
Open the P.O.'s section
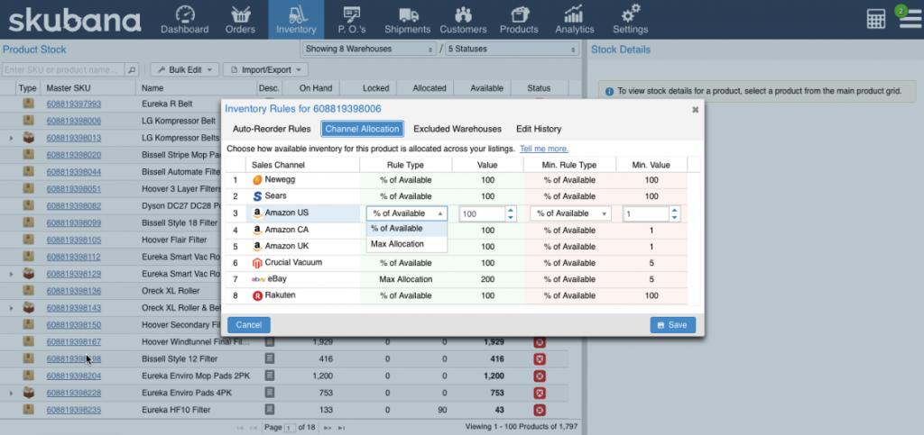coord(352,20)
